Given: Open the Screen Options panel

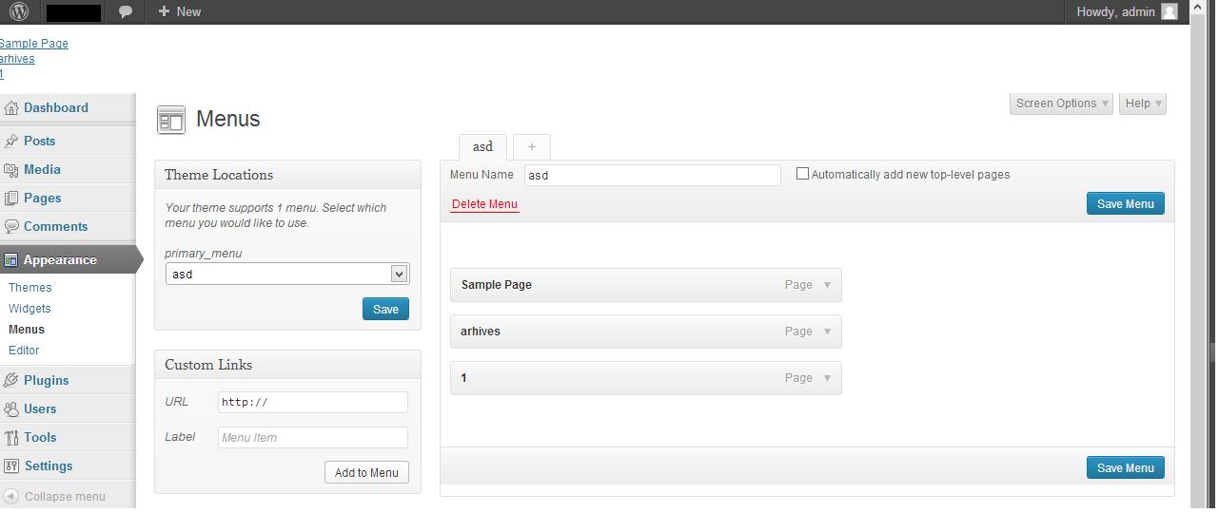Looking at the screenshot, I should [x=1061, y=104].
